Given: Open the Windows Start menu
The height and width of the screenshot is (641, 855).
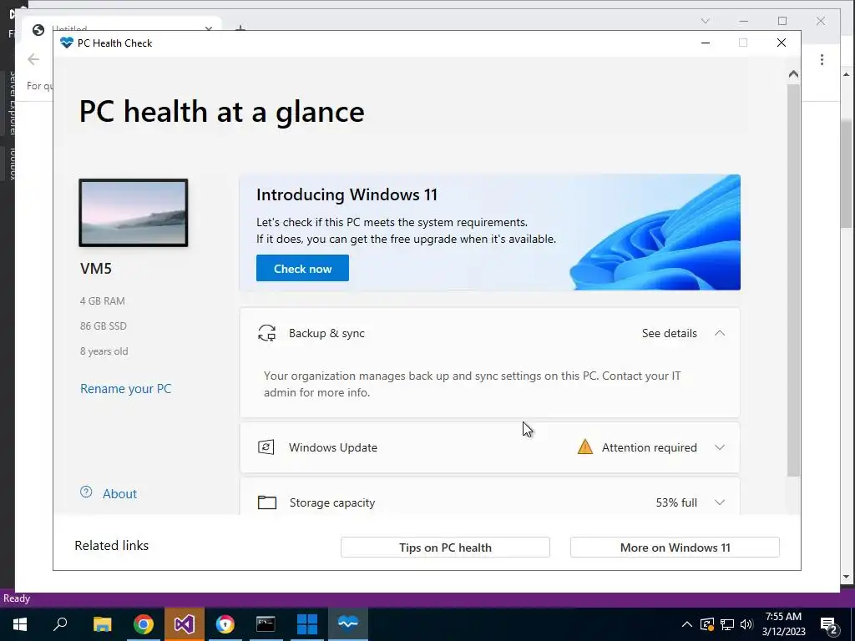Looking at the screenshot, I should [x=20, y=624].
